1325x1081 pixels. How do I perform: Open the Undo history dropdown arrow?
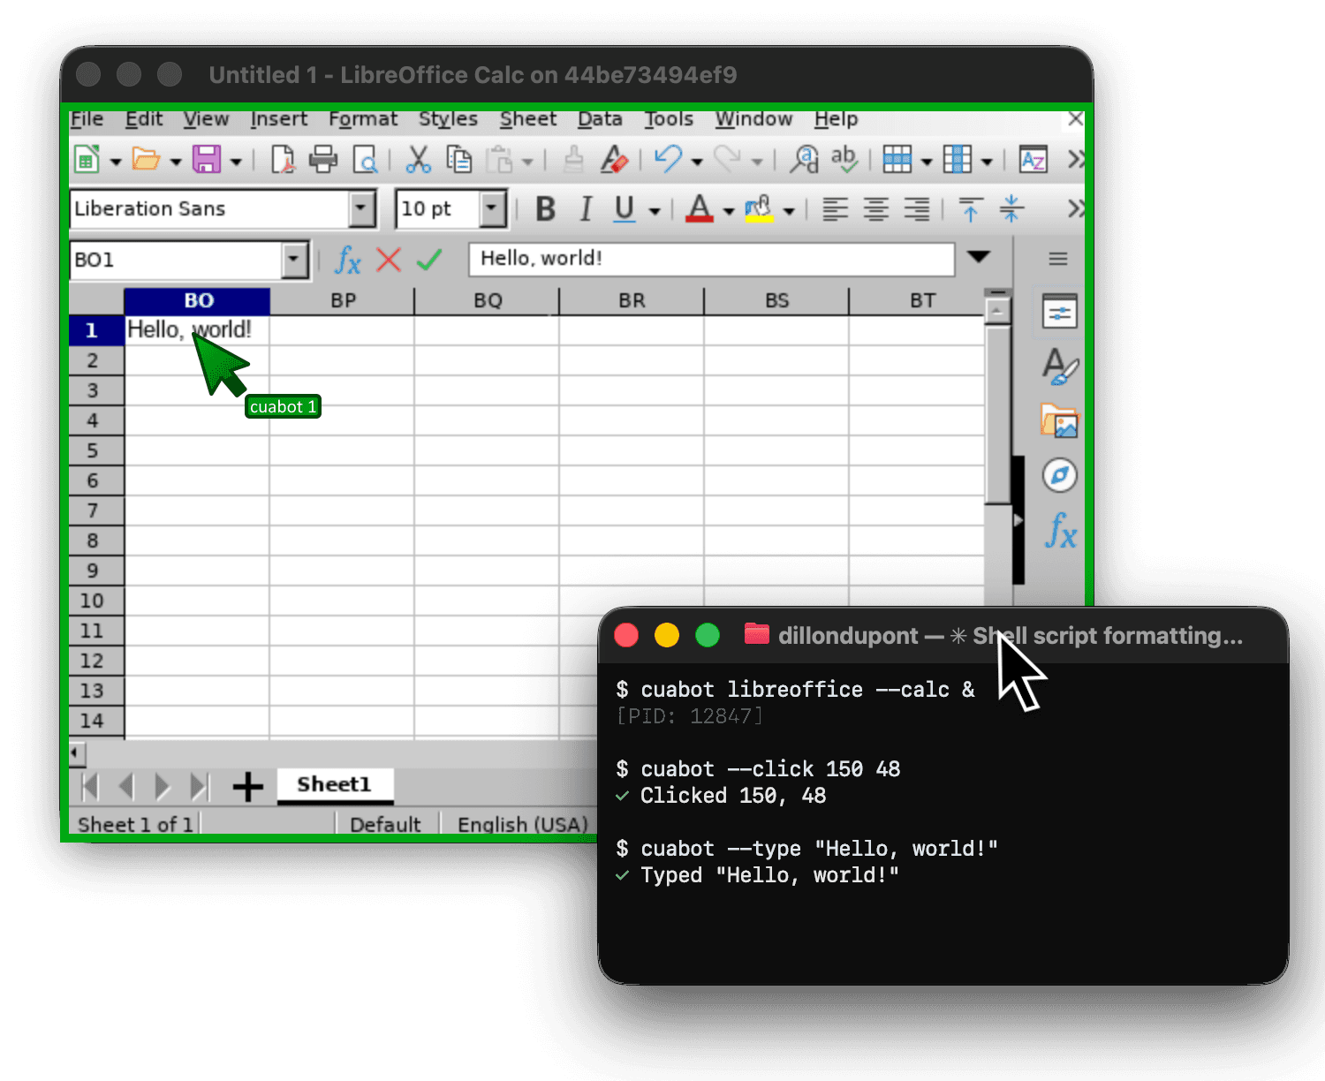[x=697, y=162]
